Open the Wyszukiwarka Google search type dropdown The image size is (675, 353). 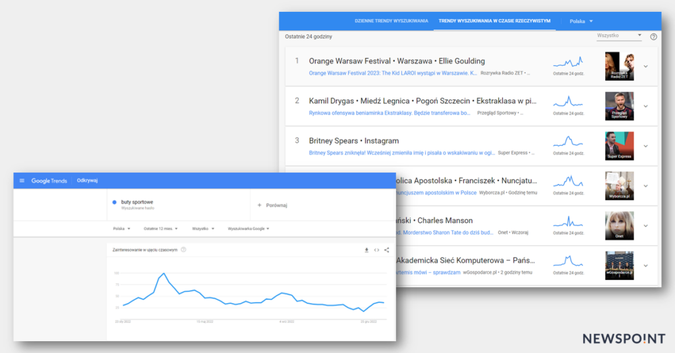pos(249,229)
